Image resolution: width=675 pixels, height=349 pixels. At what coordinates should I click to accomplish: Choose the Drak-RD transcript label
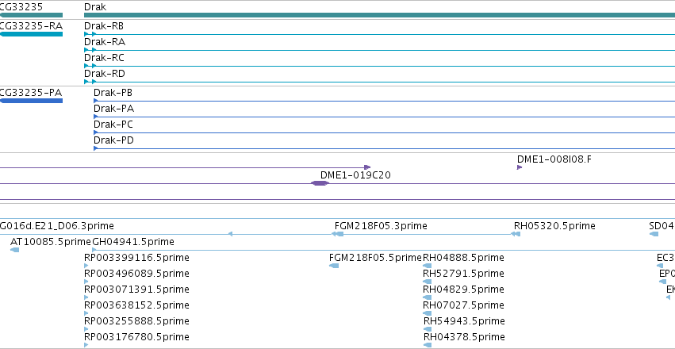(x=105, y=74)
